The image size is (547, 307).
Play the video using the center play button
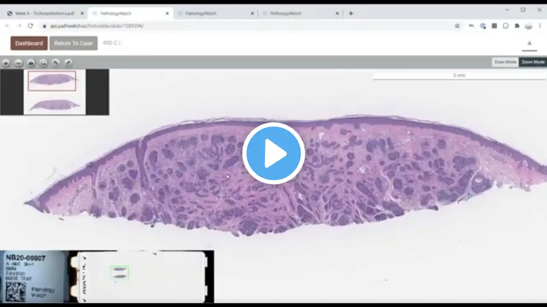pos(273,153)
